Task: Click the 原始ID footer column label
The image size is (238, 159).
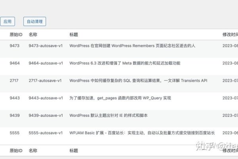Action: (x=16, y=151)
